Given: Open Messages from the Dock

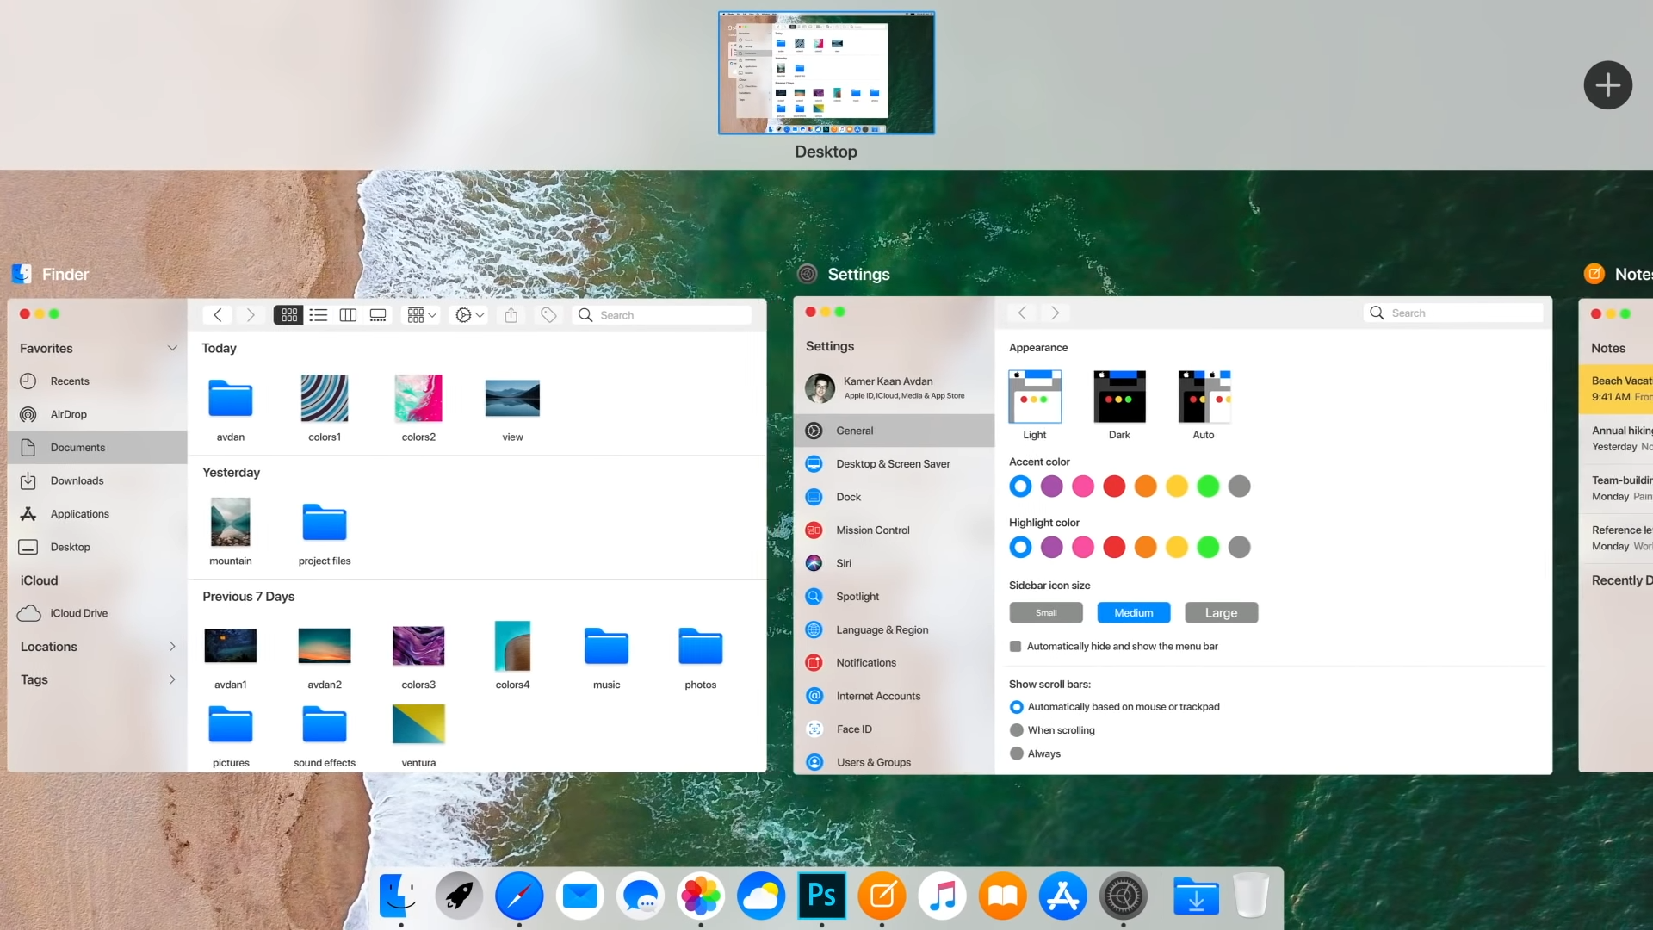Looking at the screenshot, I should 641,896.
